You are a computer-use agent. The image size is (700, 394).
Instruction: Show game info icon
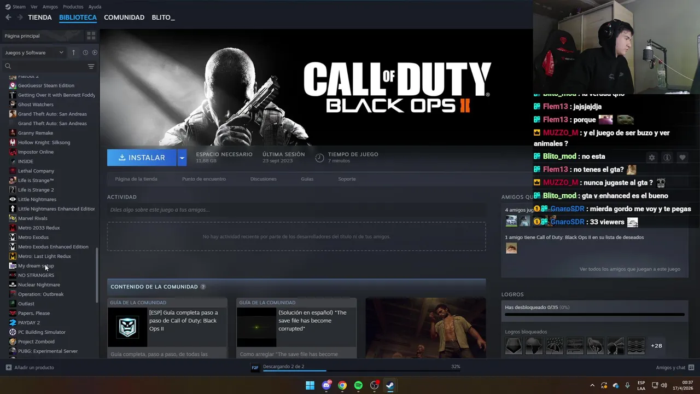pyautogui.click(x=667, y=158)
